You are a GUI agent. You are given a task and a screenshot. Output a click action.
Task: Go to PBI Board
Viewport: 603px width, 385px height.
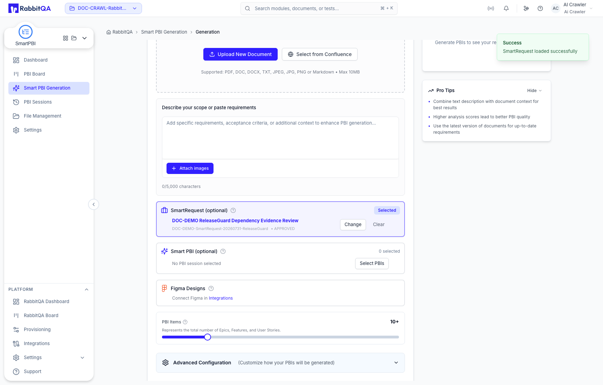coord(49,74)
